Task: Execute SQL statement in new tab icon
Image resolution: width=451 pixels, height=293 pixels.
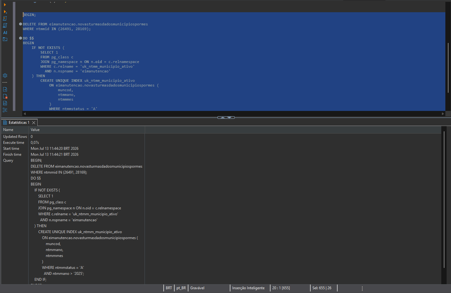Action: (x=5, y=12)
